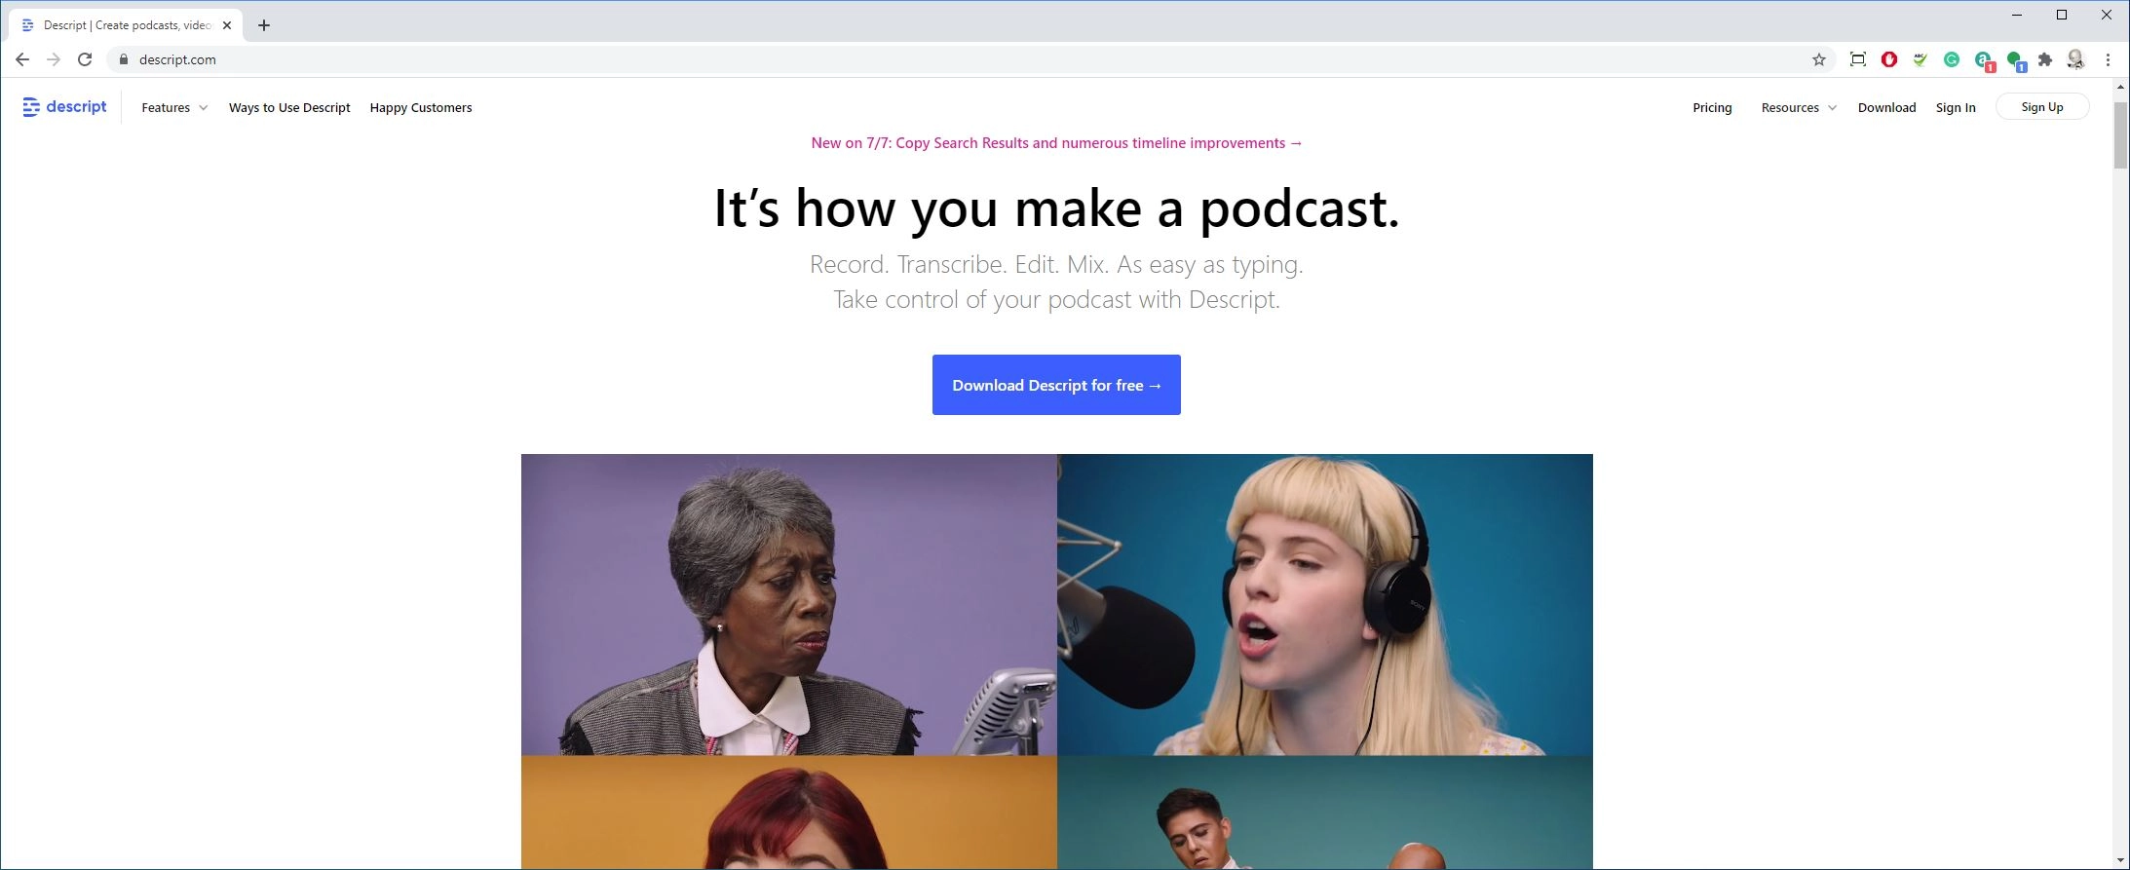Open Ways to Use Descript

point(289,107)
